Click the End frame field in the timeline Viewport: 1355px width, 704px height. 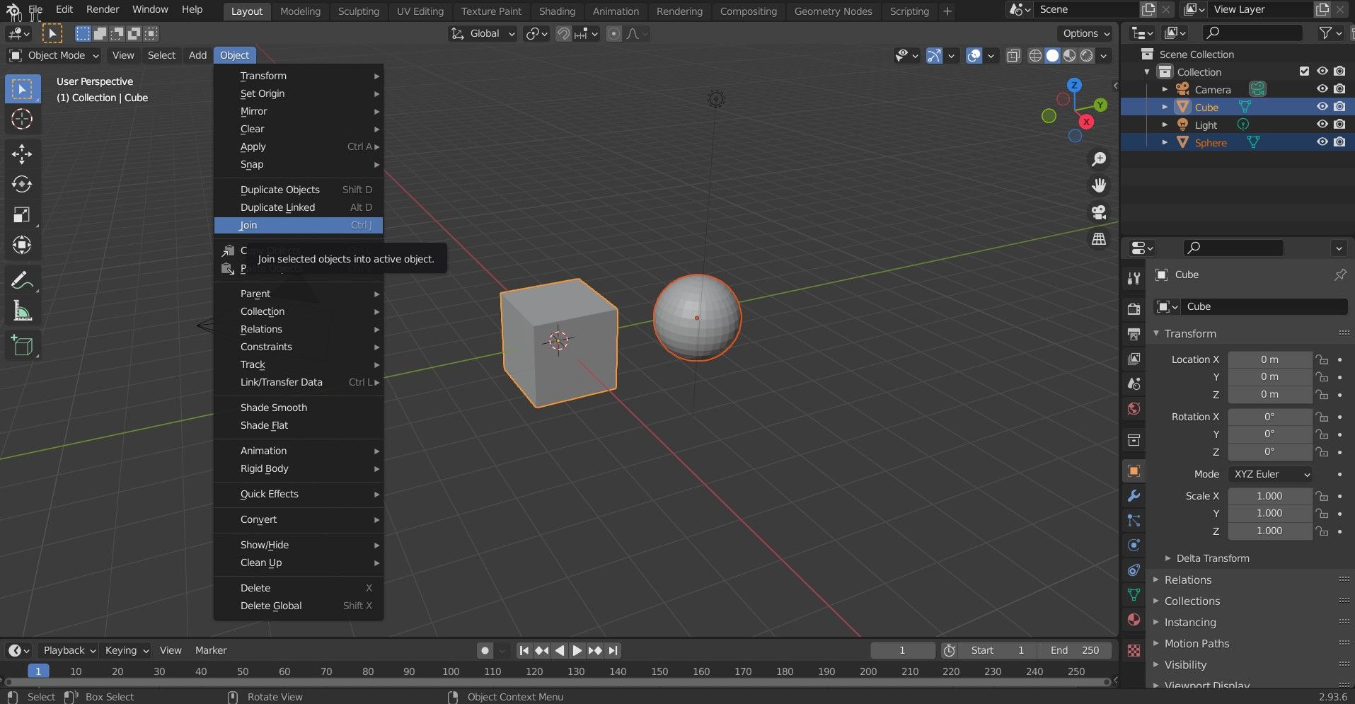click(x=1075, y=650)
